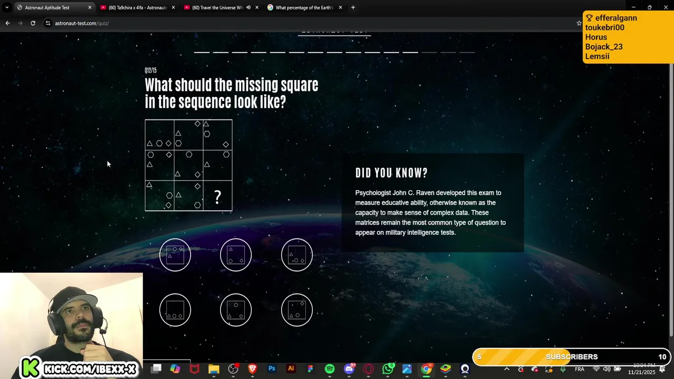This screenshot has height=379, width=674.
Task: Close the Ta9chira x 4lfa tab
Action: tap(173, 7)
